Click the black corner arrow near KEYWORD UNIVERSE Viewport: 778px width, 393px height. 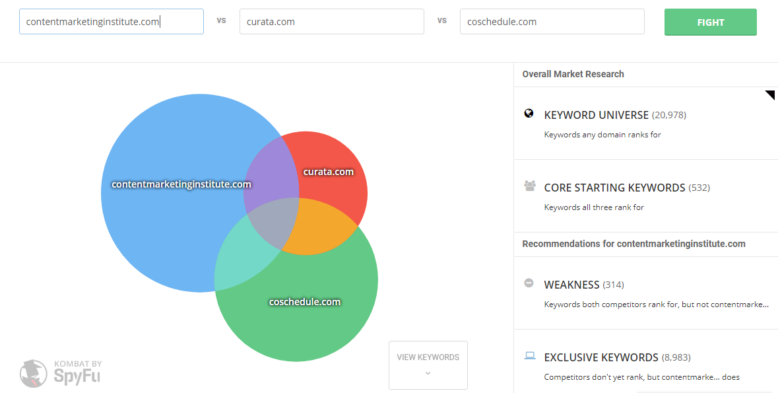771,95
